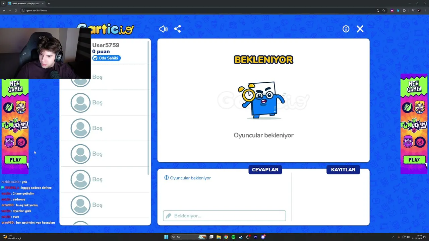Screen dimensions: 429x241
Task: Click NEW GAME banner on the left ad
Action: coord(15,86)
